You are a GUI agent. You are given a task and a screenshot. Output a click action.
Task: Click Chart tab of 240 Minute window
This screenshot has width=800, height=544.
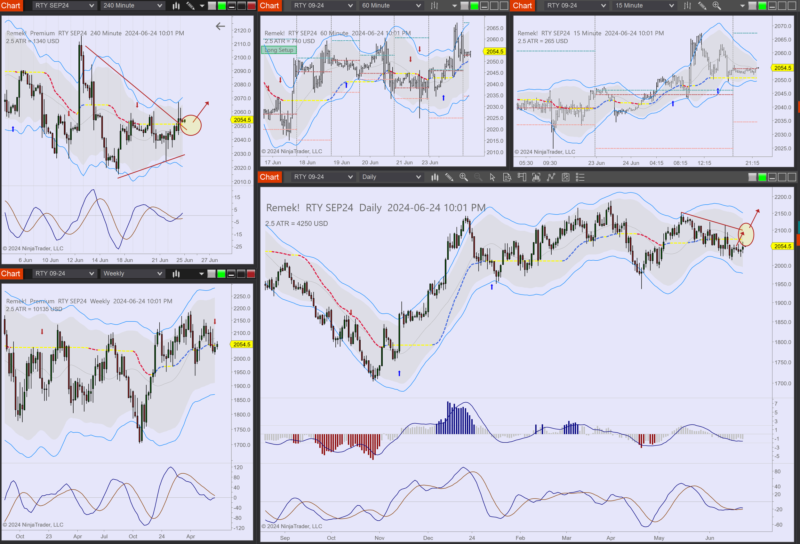[11, 5]
